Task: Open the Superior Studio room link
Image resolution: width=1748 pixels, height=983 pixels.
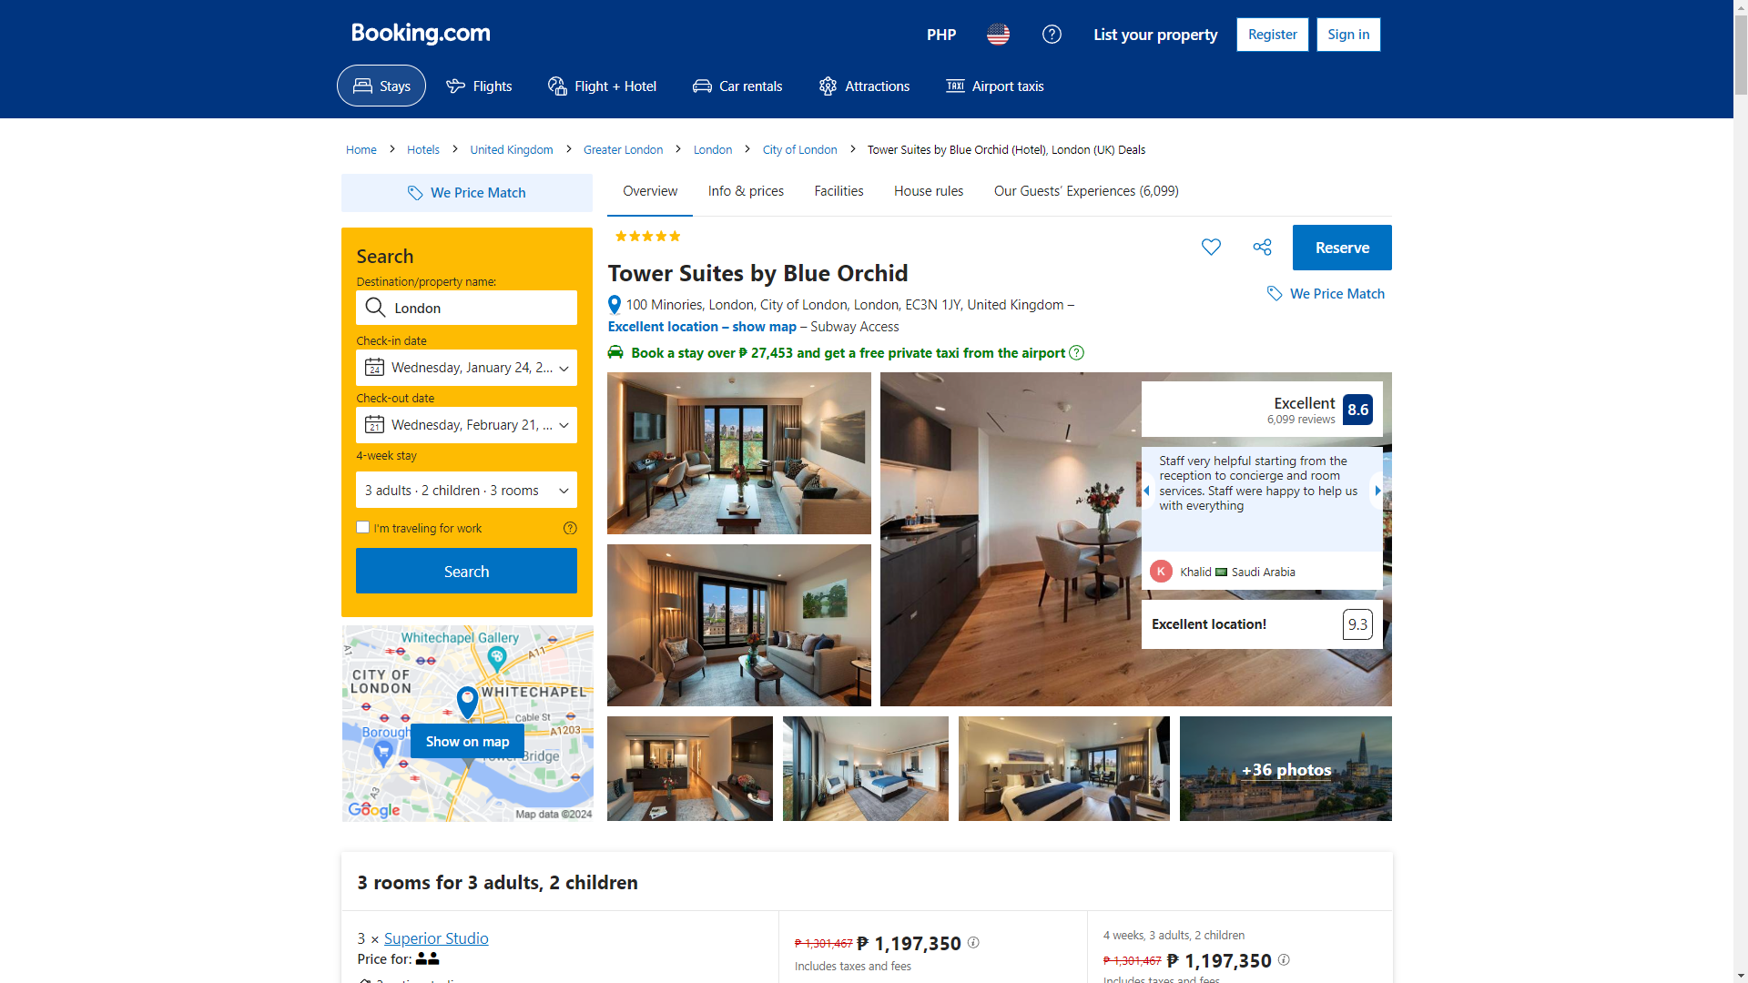Action: [x=436, y=938]
